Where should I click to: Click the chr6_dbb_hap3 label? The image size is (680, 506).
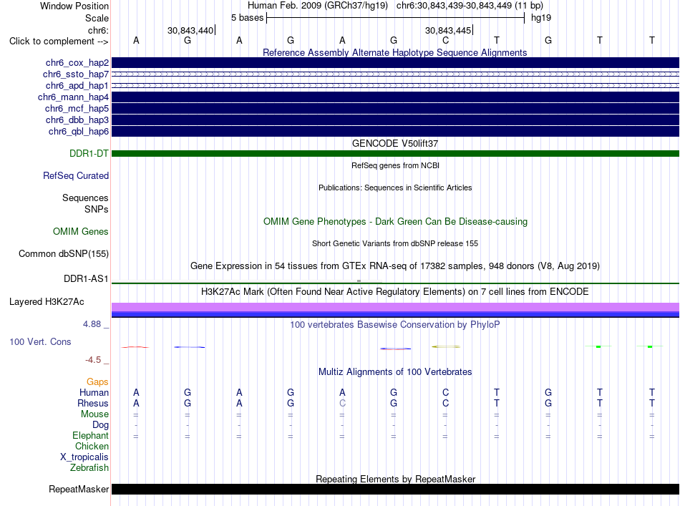click(x=77, y=120)
